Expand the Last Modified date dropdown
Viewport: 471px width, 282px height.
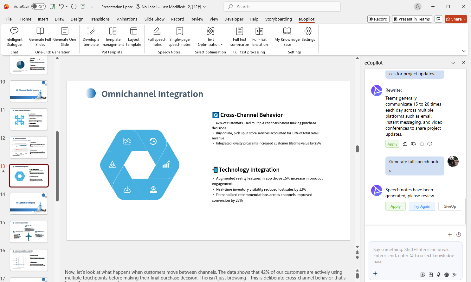(204, 6)
